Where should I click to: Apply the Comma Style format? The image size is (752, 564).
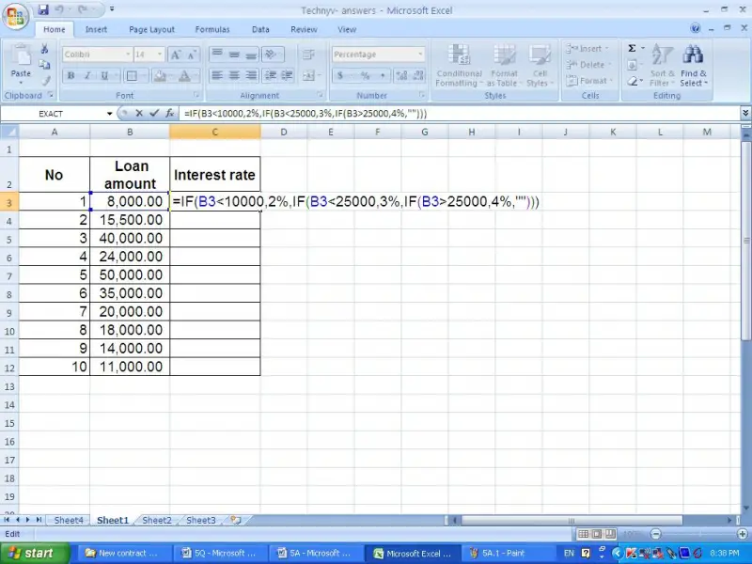383,75
